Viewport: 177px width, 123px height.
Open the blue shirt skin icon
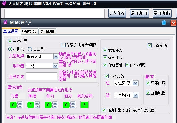(x=164, y=23)
